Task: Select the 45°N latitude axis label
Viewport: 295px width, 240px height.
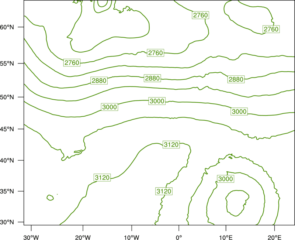Action: pos(7,129)
